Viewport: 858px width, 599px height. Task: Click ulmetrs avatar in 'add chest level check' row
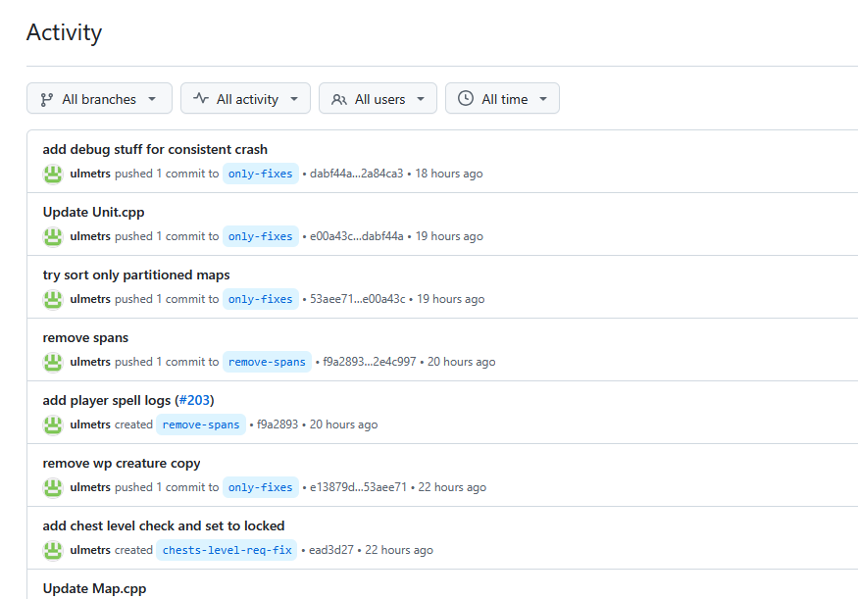(x=53, y=550)
